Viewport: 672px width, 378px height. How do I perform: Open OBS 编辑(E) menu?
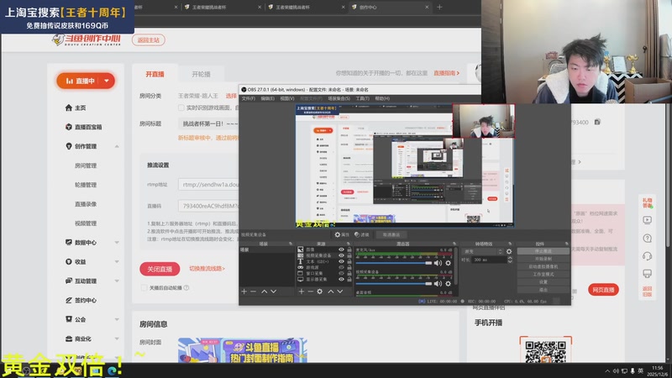(x=267, y=98)
